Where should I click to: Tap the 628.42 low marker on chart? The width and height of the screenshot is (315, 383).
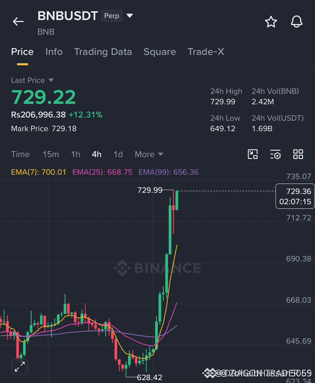[x=149, y=378]
